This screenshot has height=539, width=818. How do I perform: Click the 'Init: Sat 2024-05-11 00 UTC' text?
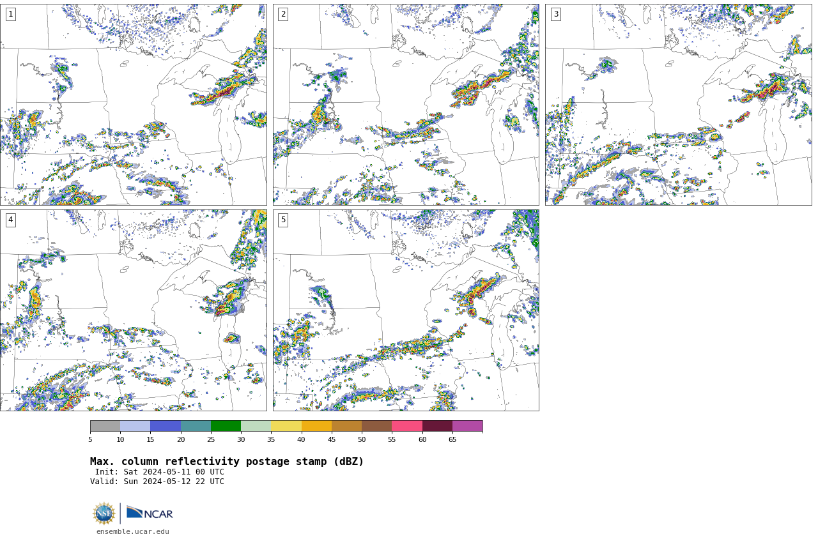(x=160, y=472)
